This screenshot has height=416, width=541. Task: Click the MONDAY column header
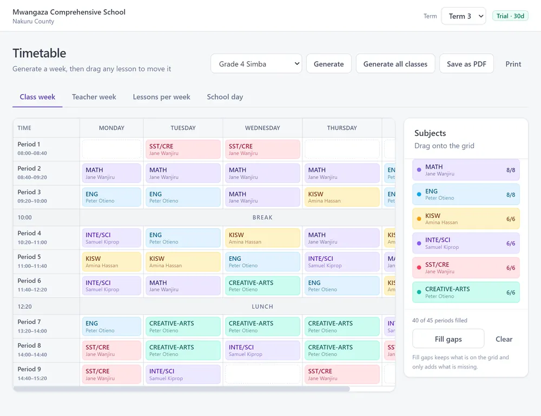111,128
